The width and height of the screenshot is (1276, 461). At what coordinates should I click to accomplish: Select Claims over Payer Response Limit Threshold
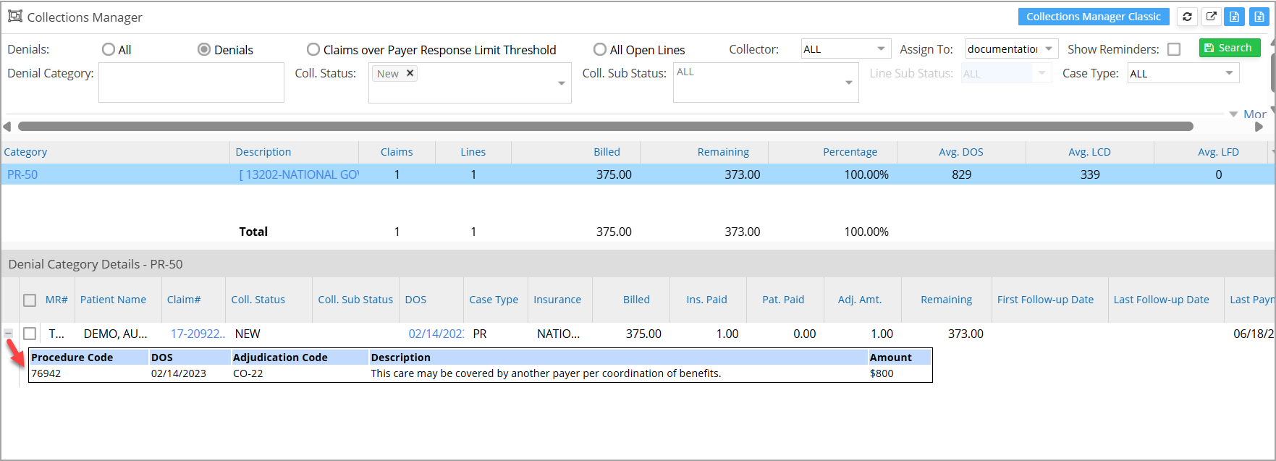(x=313, y=49)
